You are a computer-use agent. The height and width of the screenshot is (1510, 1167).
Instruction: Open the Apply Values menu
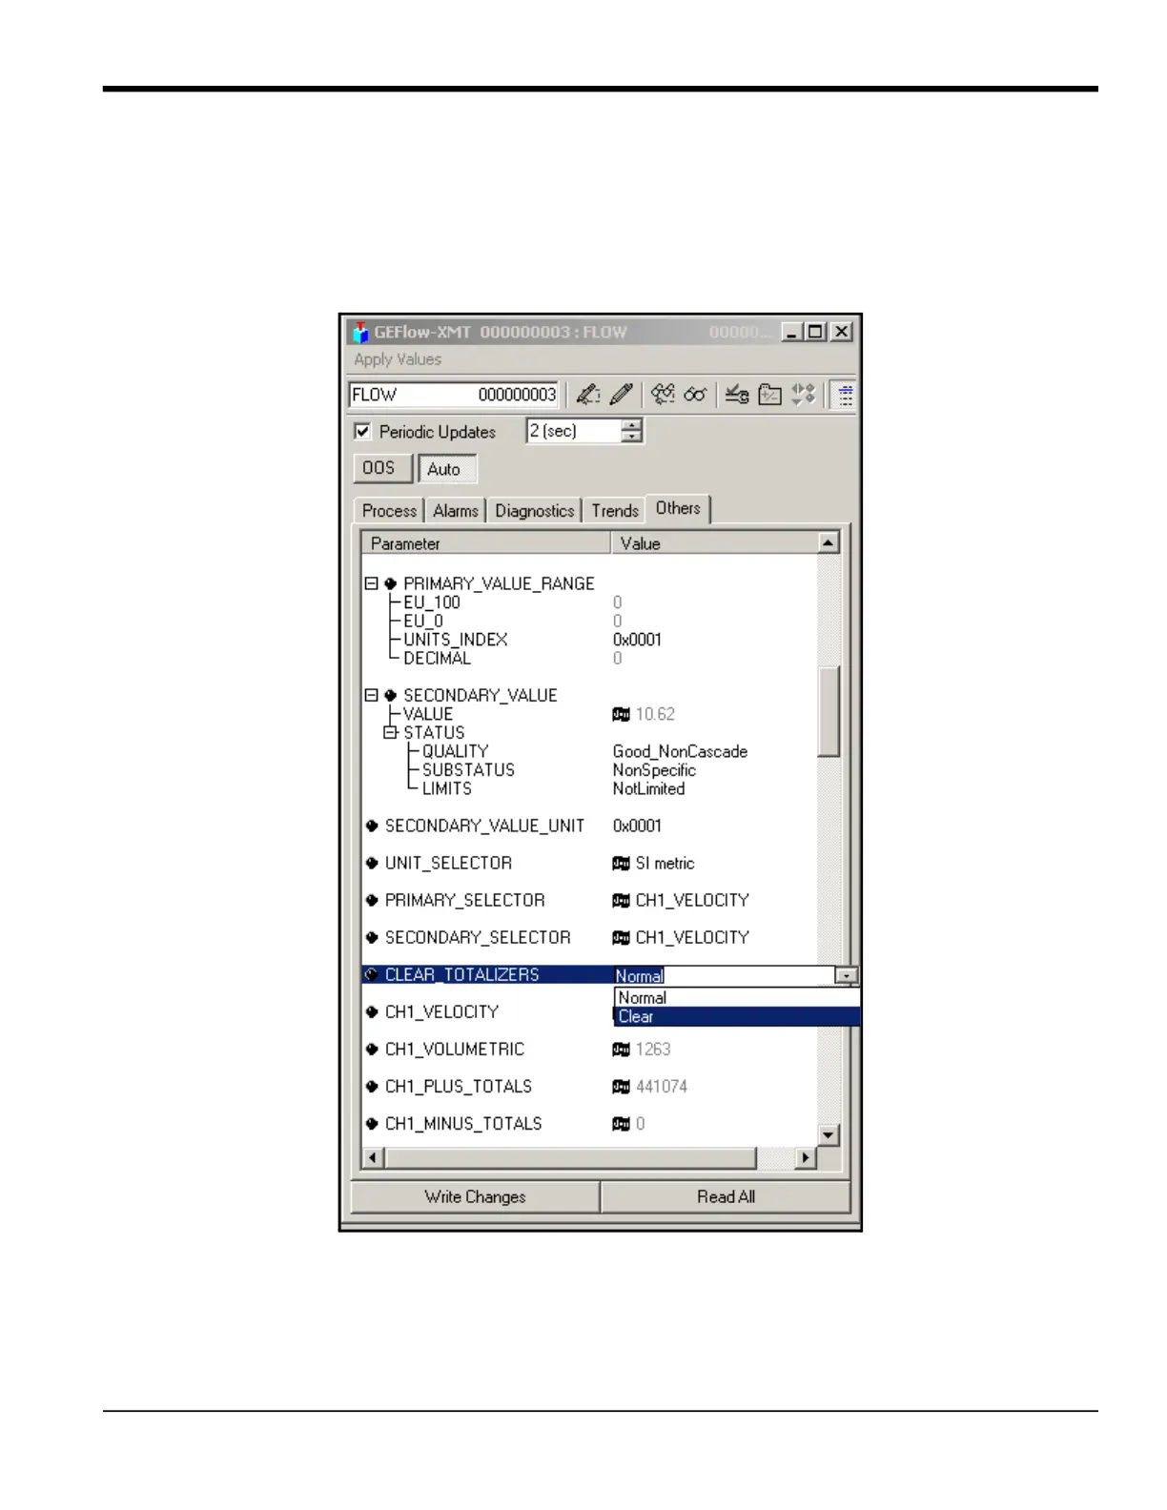tap(398, 359)
